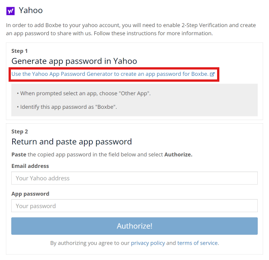This screenshot has width=269, height=260.
Task: Click the Generate app password in Yahoo heading
Action: tap(74, 61)
